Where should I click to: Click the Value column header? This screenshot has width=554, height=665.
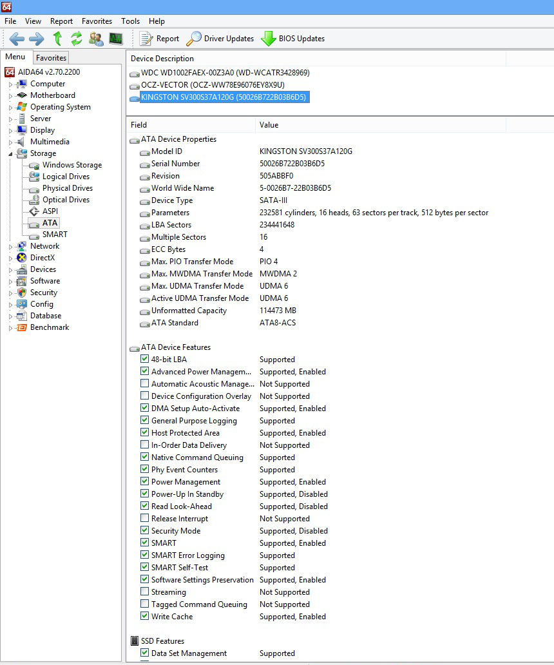381,125
